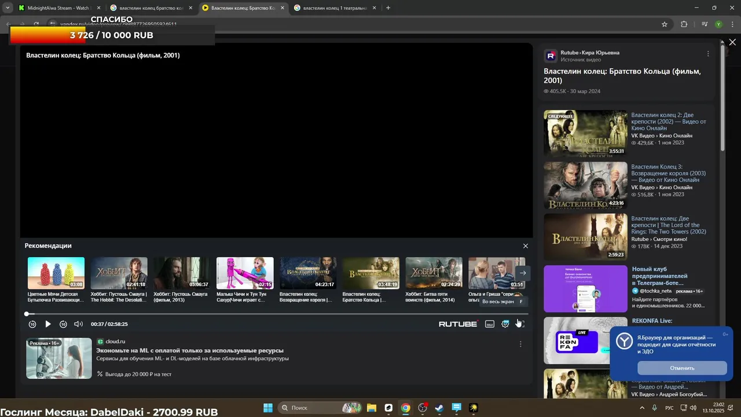
Task: Open Цветные Мячи Детская recommendation thumbnail
Action: click(x=56, y=273)
